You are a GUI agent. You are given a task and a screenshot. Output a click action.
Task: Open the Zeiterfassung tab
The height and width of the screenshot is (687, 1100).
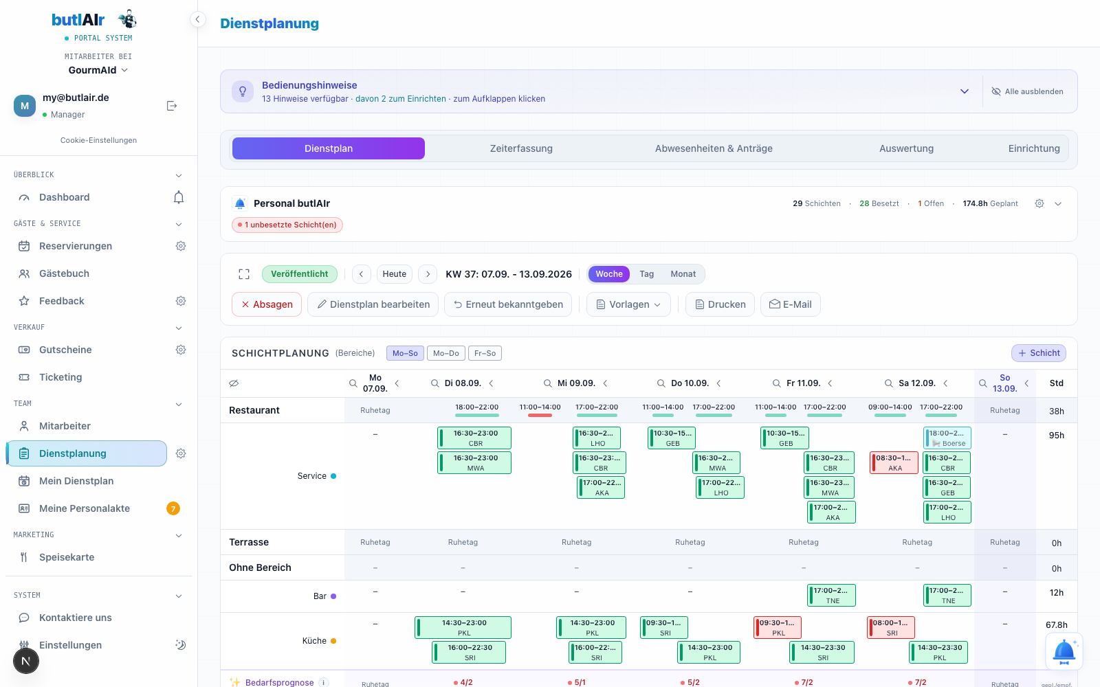point(521,148)
